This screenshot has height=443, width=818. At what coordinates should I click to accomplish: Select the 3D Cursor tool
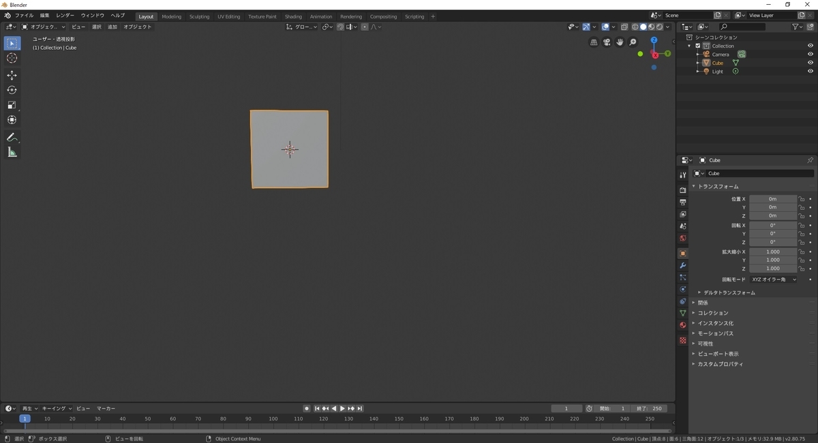12,58
